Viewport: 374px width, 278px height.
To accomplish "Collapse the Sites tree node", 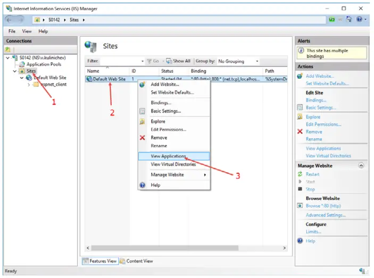I will coord(15,71).
